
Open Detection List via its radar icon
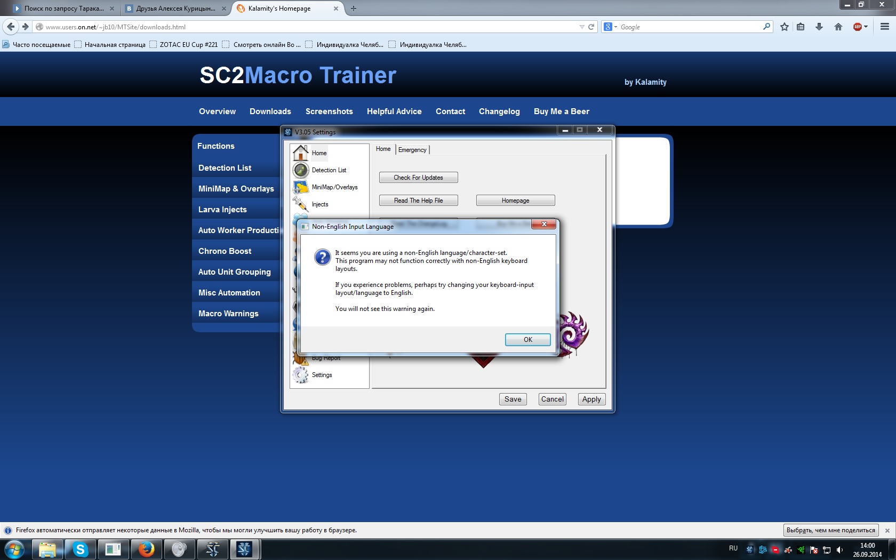pyautogui.click(x=301, y=170)
